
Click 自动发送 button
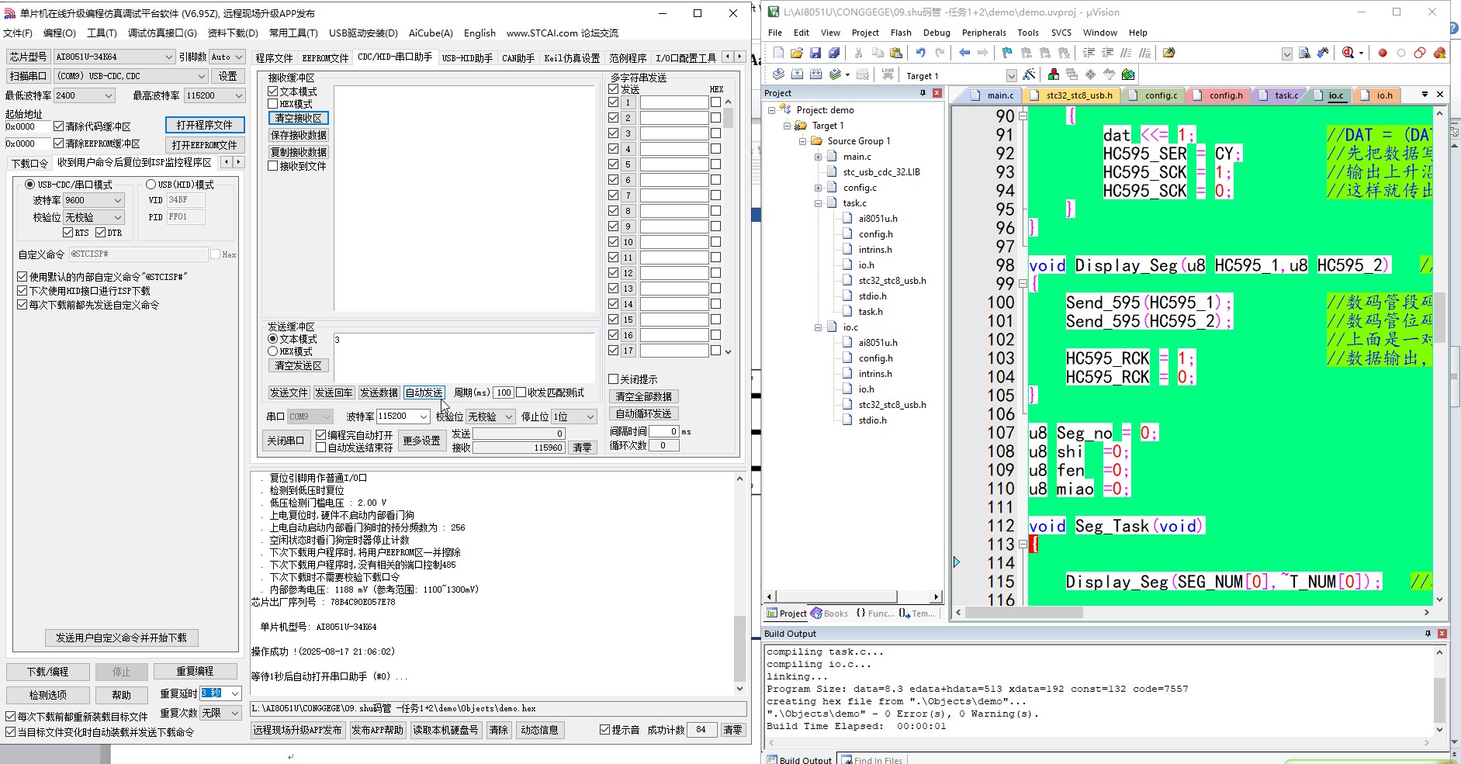pos(424,392)
